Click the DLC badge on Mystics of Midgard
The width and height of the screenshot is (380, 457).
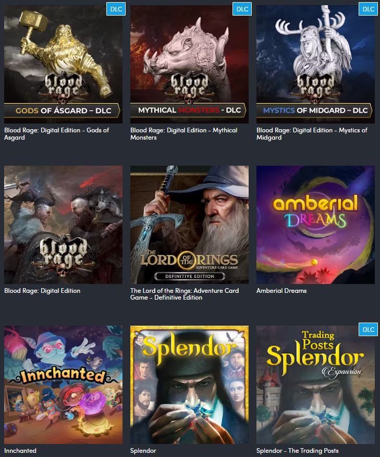[369, 9]
